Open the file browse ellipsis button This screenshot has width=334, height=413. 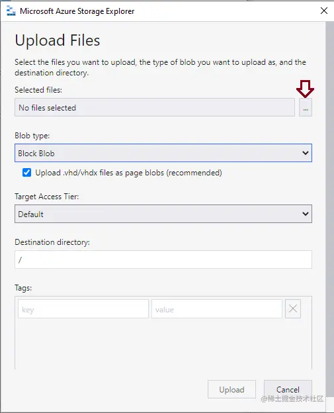click(x=306, y=107)
